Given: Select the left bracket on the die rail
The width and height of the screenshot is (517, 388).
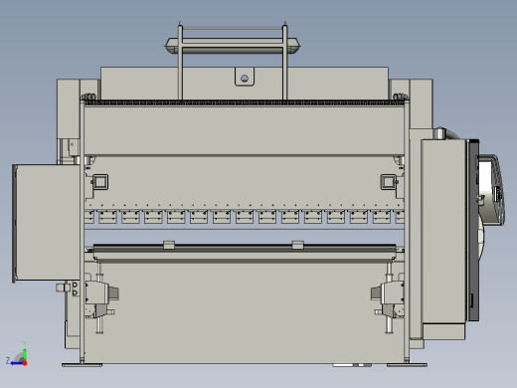Looking at the screenshot, I should click(169, 245).
